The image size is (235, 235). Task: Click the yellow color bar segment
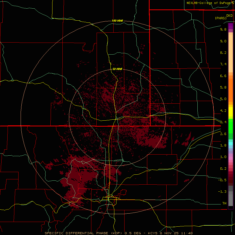point(231,112)
